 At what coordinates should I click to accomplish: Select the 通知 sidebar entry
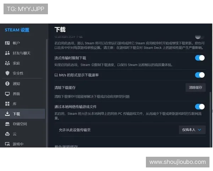[23, 84]
